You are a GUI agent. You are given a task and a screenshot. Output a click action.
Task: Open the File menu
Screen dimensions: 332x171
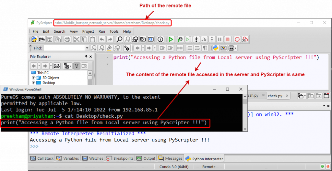35,31
